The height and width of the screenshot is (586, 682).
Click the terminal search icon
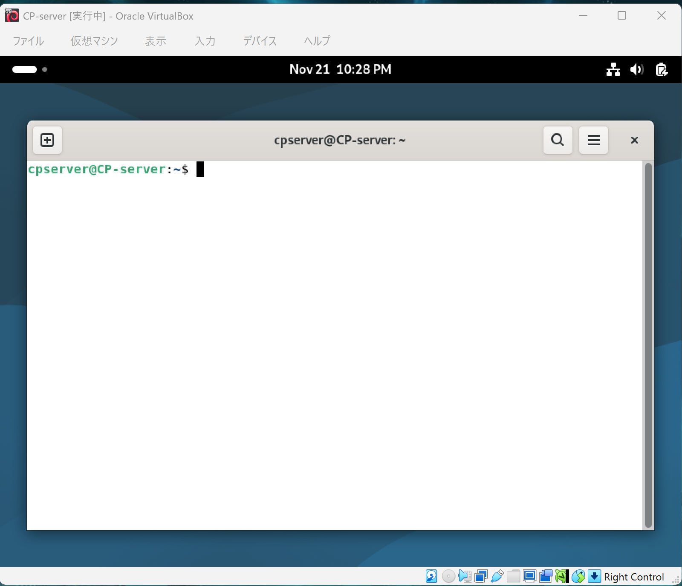pyautogui.click(x=558, y=140)
